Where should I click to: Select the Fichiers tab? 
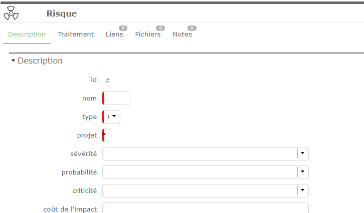tap(148, 34)
